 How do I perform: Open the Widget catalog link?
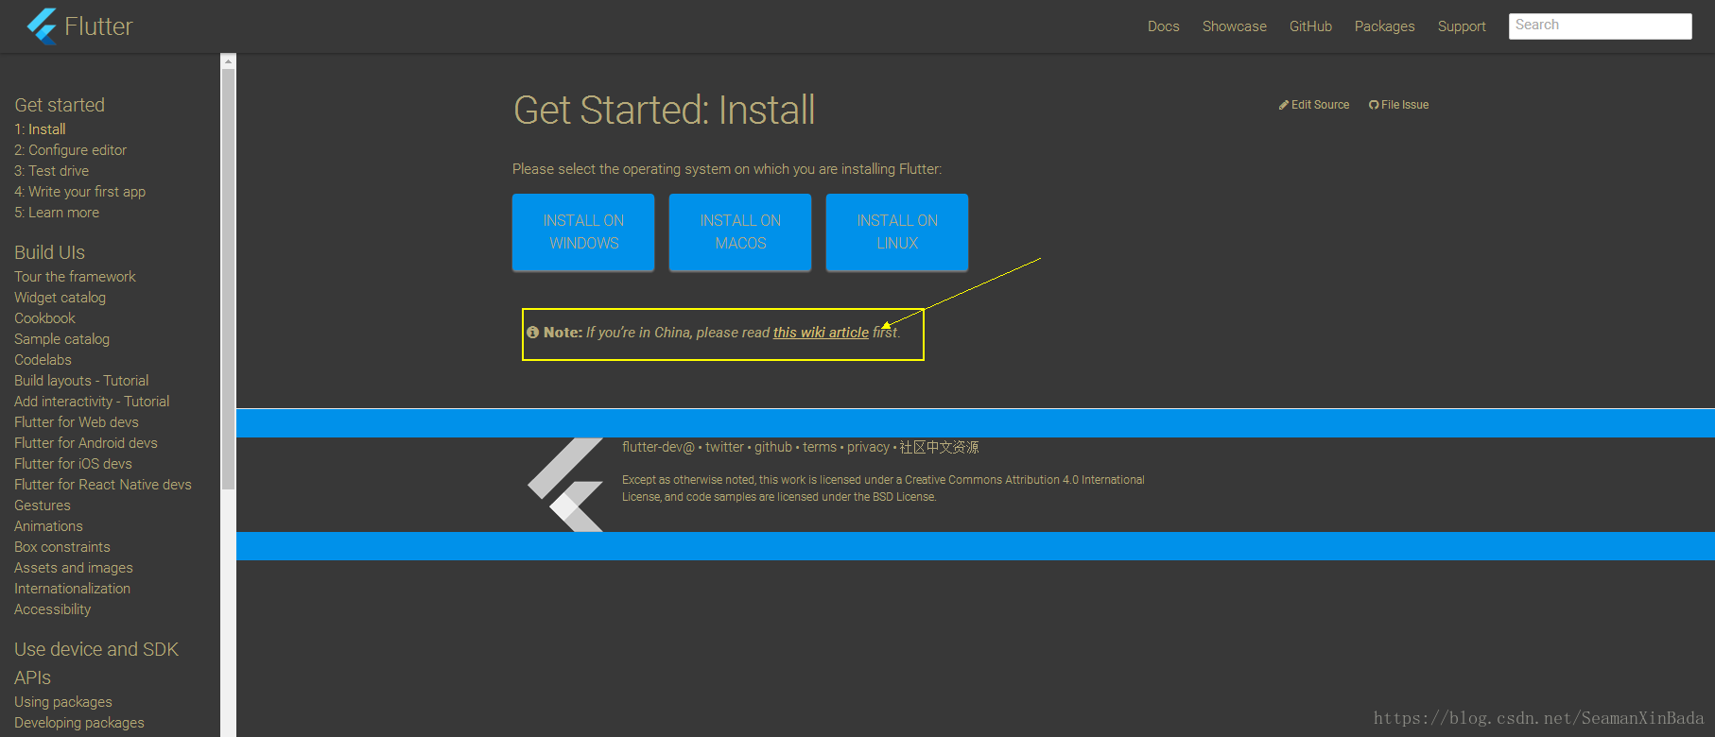[60, 298]
